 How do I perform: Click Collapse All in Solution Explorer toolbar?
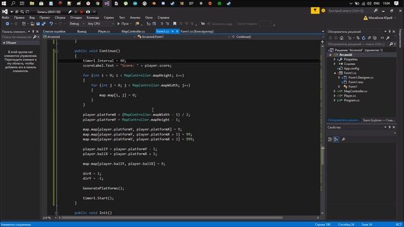pos(369,38)
